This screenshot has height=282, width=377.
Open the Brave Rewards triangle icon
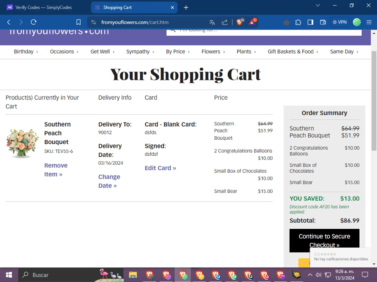[x=252, y=22]
